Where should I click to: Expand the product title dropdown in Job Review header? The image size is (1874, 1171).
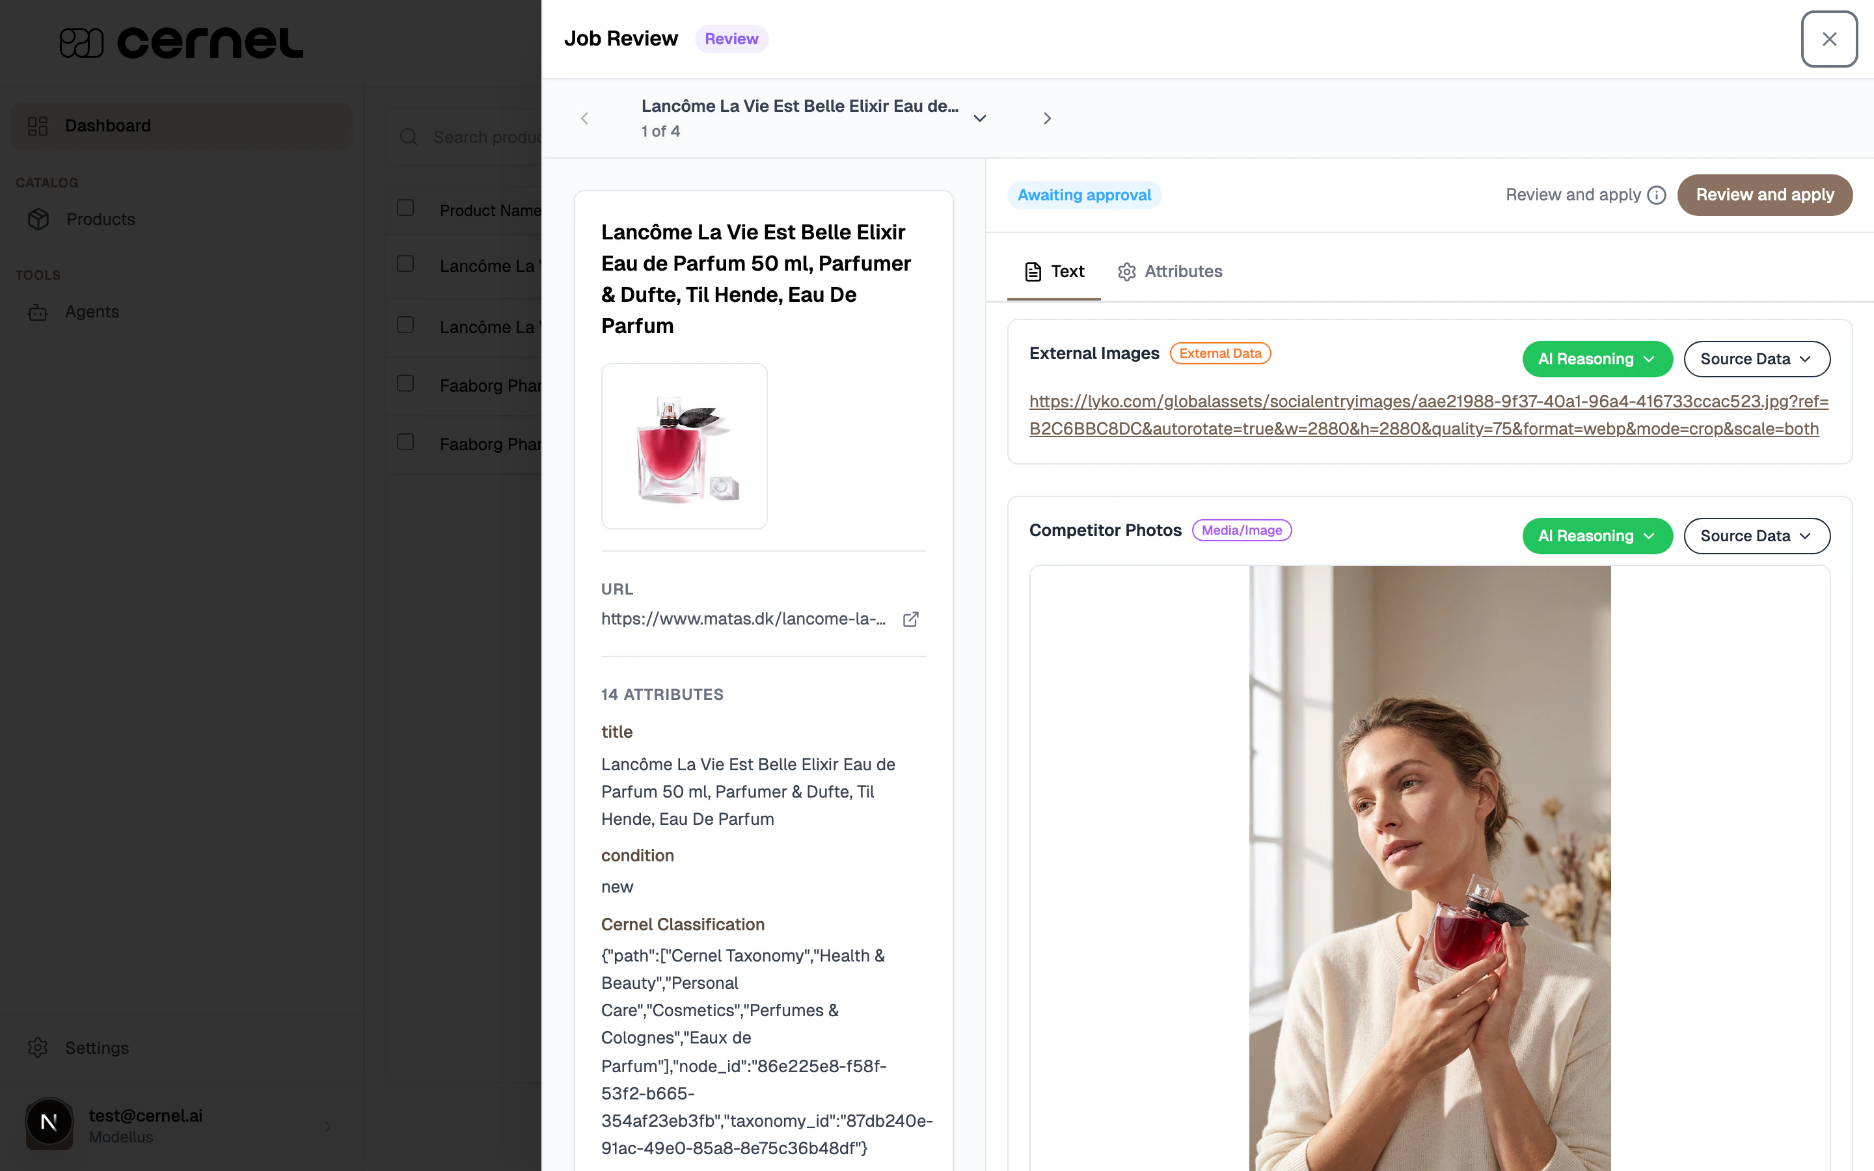coord(979,118)
